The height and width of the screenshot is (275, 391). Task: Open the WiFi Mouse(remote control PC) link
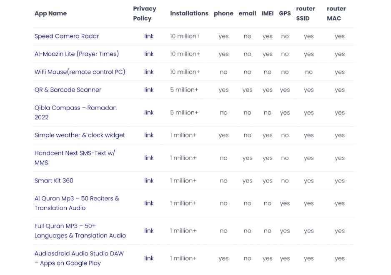[80, 72]
